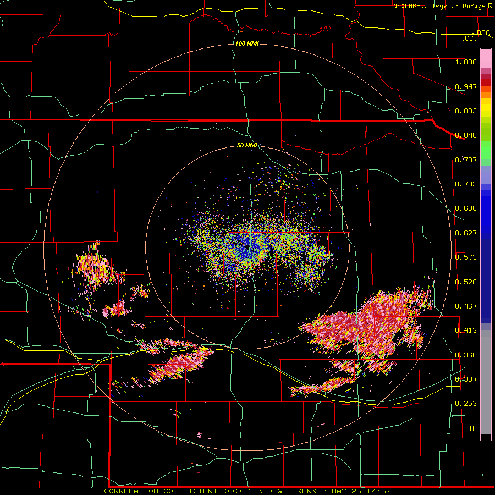Screen dimensions: 495x495
Task: Select the 0.520 legend value
Action: coord(466,282)
